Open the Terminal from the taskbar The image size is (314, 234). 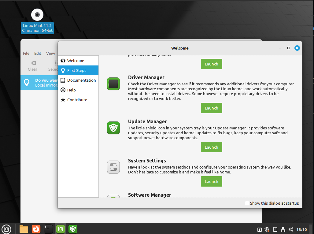pyautogui.click(x=48, y=229)
